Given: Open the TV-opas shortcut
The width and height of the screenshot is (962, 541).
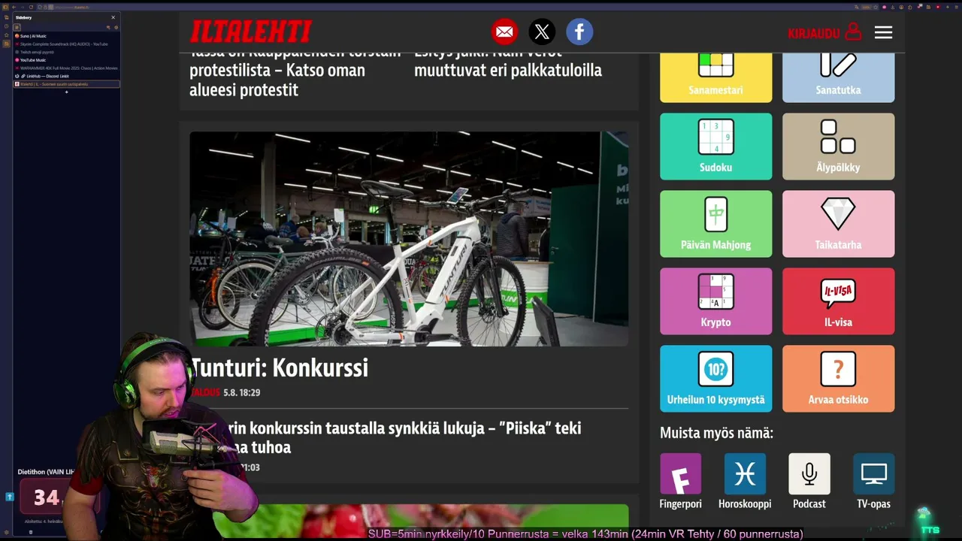Looking at the screenshot, I should (873, 481).
